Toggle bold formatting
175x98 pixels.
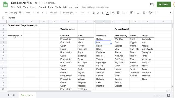click(x=94, y=13)
